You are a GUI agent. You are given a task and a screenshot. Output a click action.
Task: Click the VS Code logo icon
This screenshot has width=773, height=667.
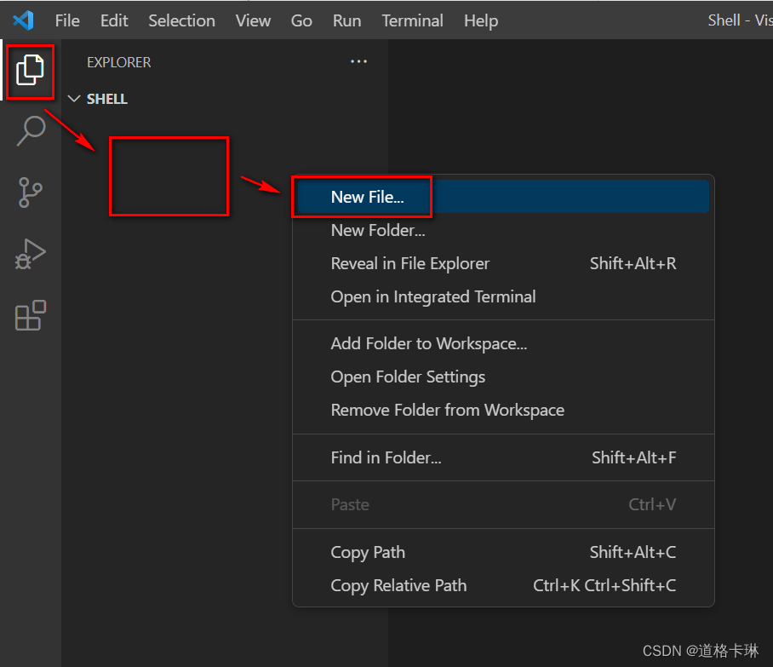[23, 20]
